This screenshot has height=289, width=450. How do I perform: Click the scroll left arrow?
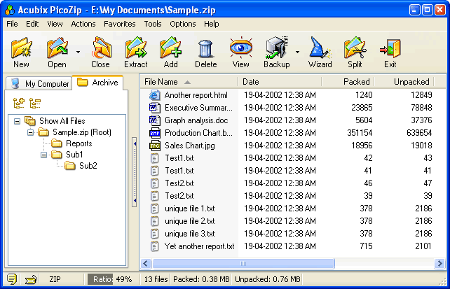pyautogui.click(x=146, y=264)
